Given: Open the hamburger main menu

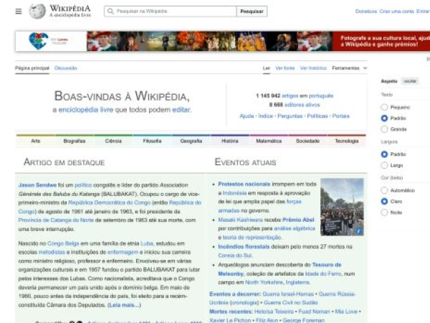Looking at the screenshot, I should (19, 11).
